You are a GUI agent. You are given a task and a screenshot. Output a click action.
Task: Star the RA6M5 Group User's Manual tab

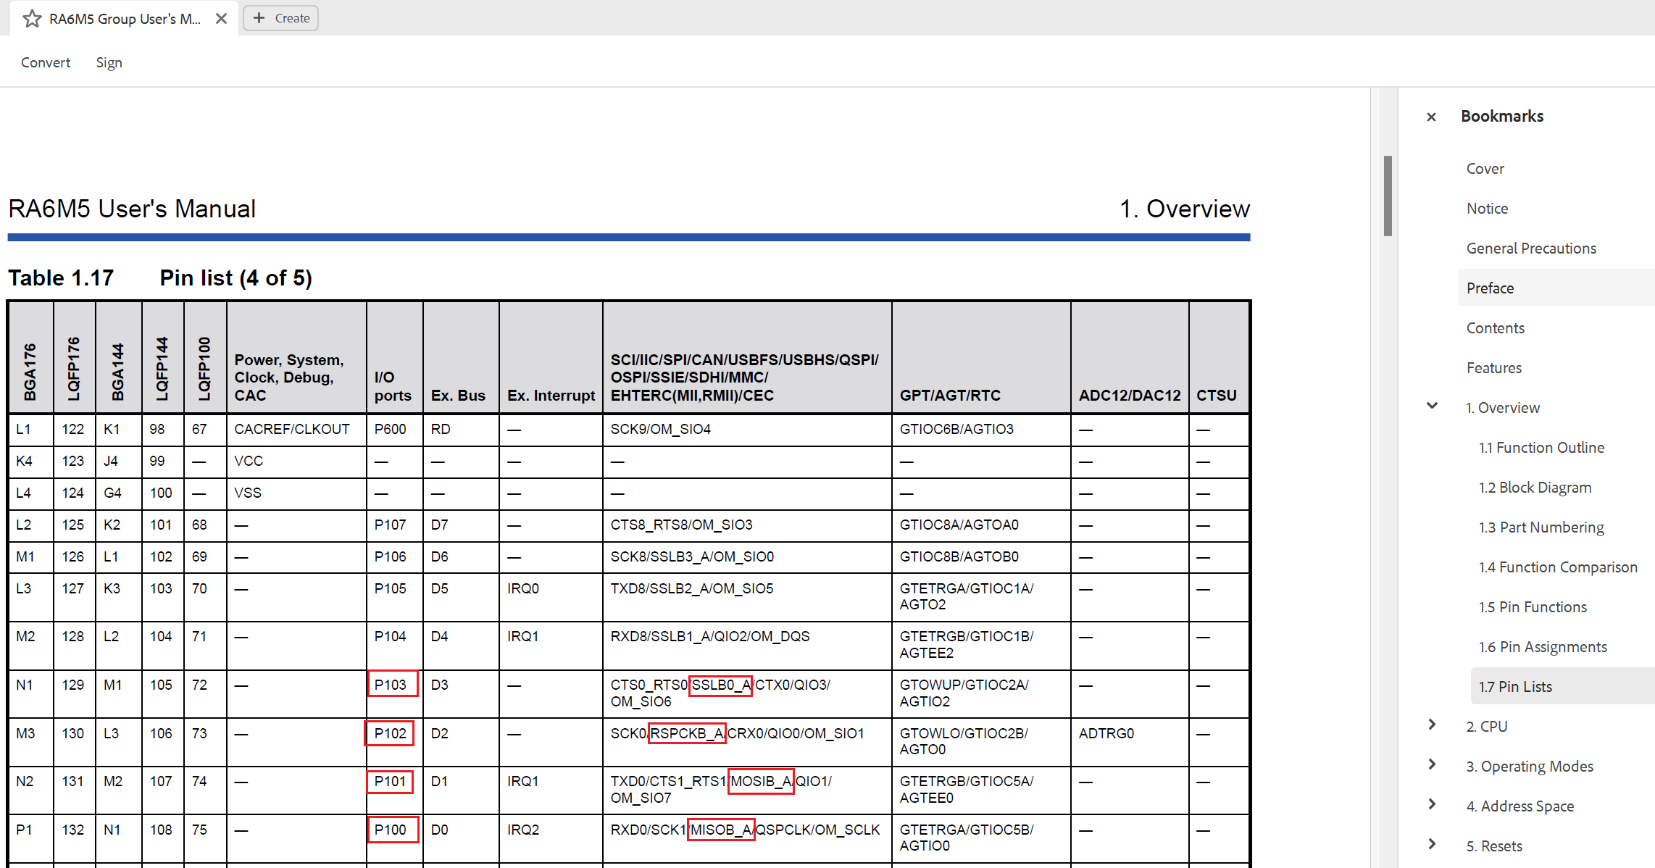(x=32, y=19)
